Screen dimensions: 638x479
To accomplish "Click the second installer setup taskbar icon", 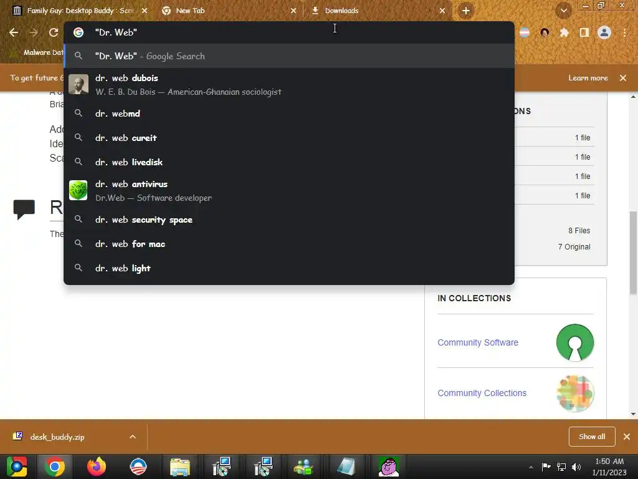I will [264, 467].
